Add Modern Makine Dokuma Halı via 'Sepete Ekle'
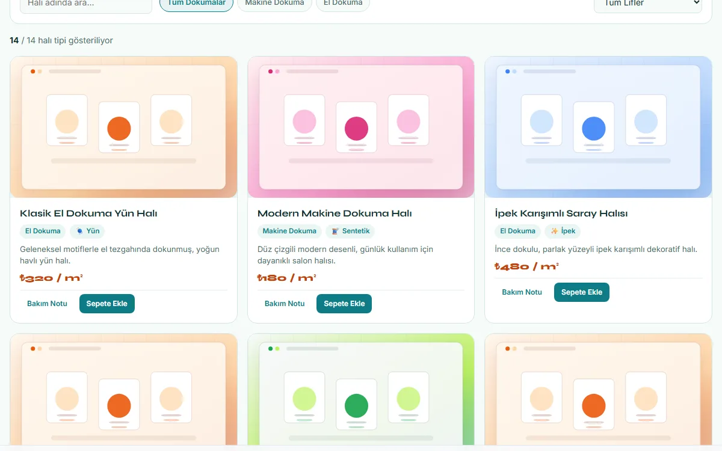Image resolution: width=722 pixels, height=451 pixels. pos(344,304)
